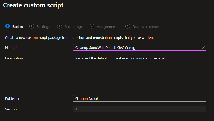Open the Scope tags tab
214x121 pixels.
[x=73, y=27]
